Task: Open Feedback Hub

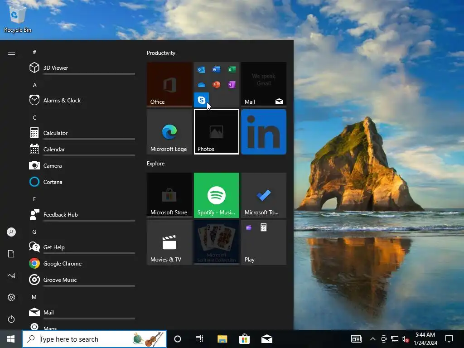Action: 82,214
